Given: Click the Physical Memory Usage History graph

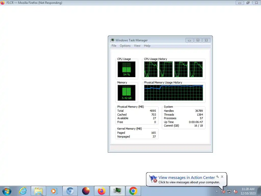Looking at the screenshot, I should (x=173, y=93).
